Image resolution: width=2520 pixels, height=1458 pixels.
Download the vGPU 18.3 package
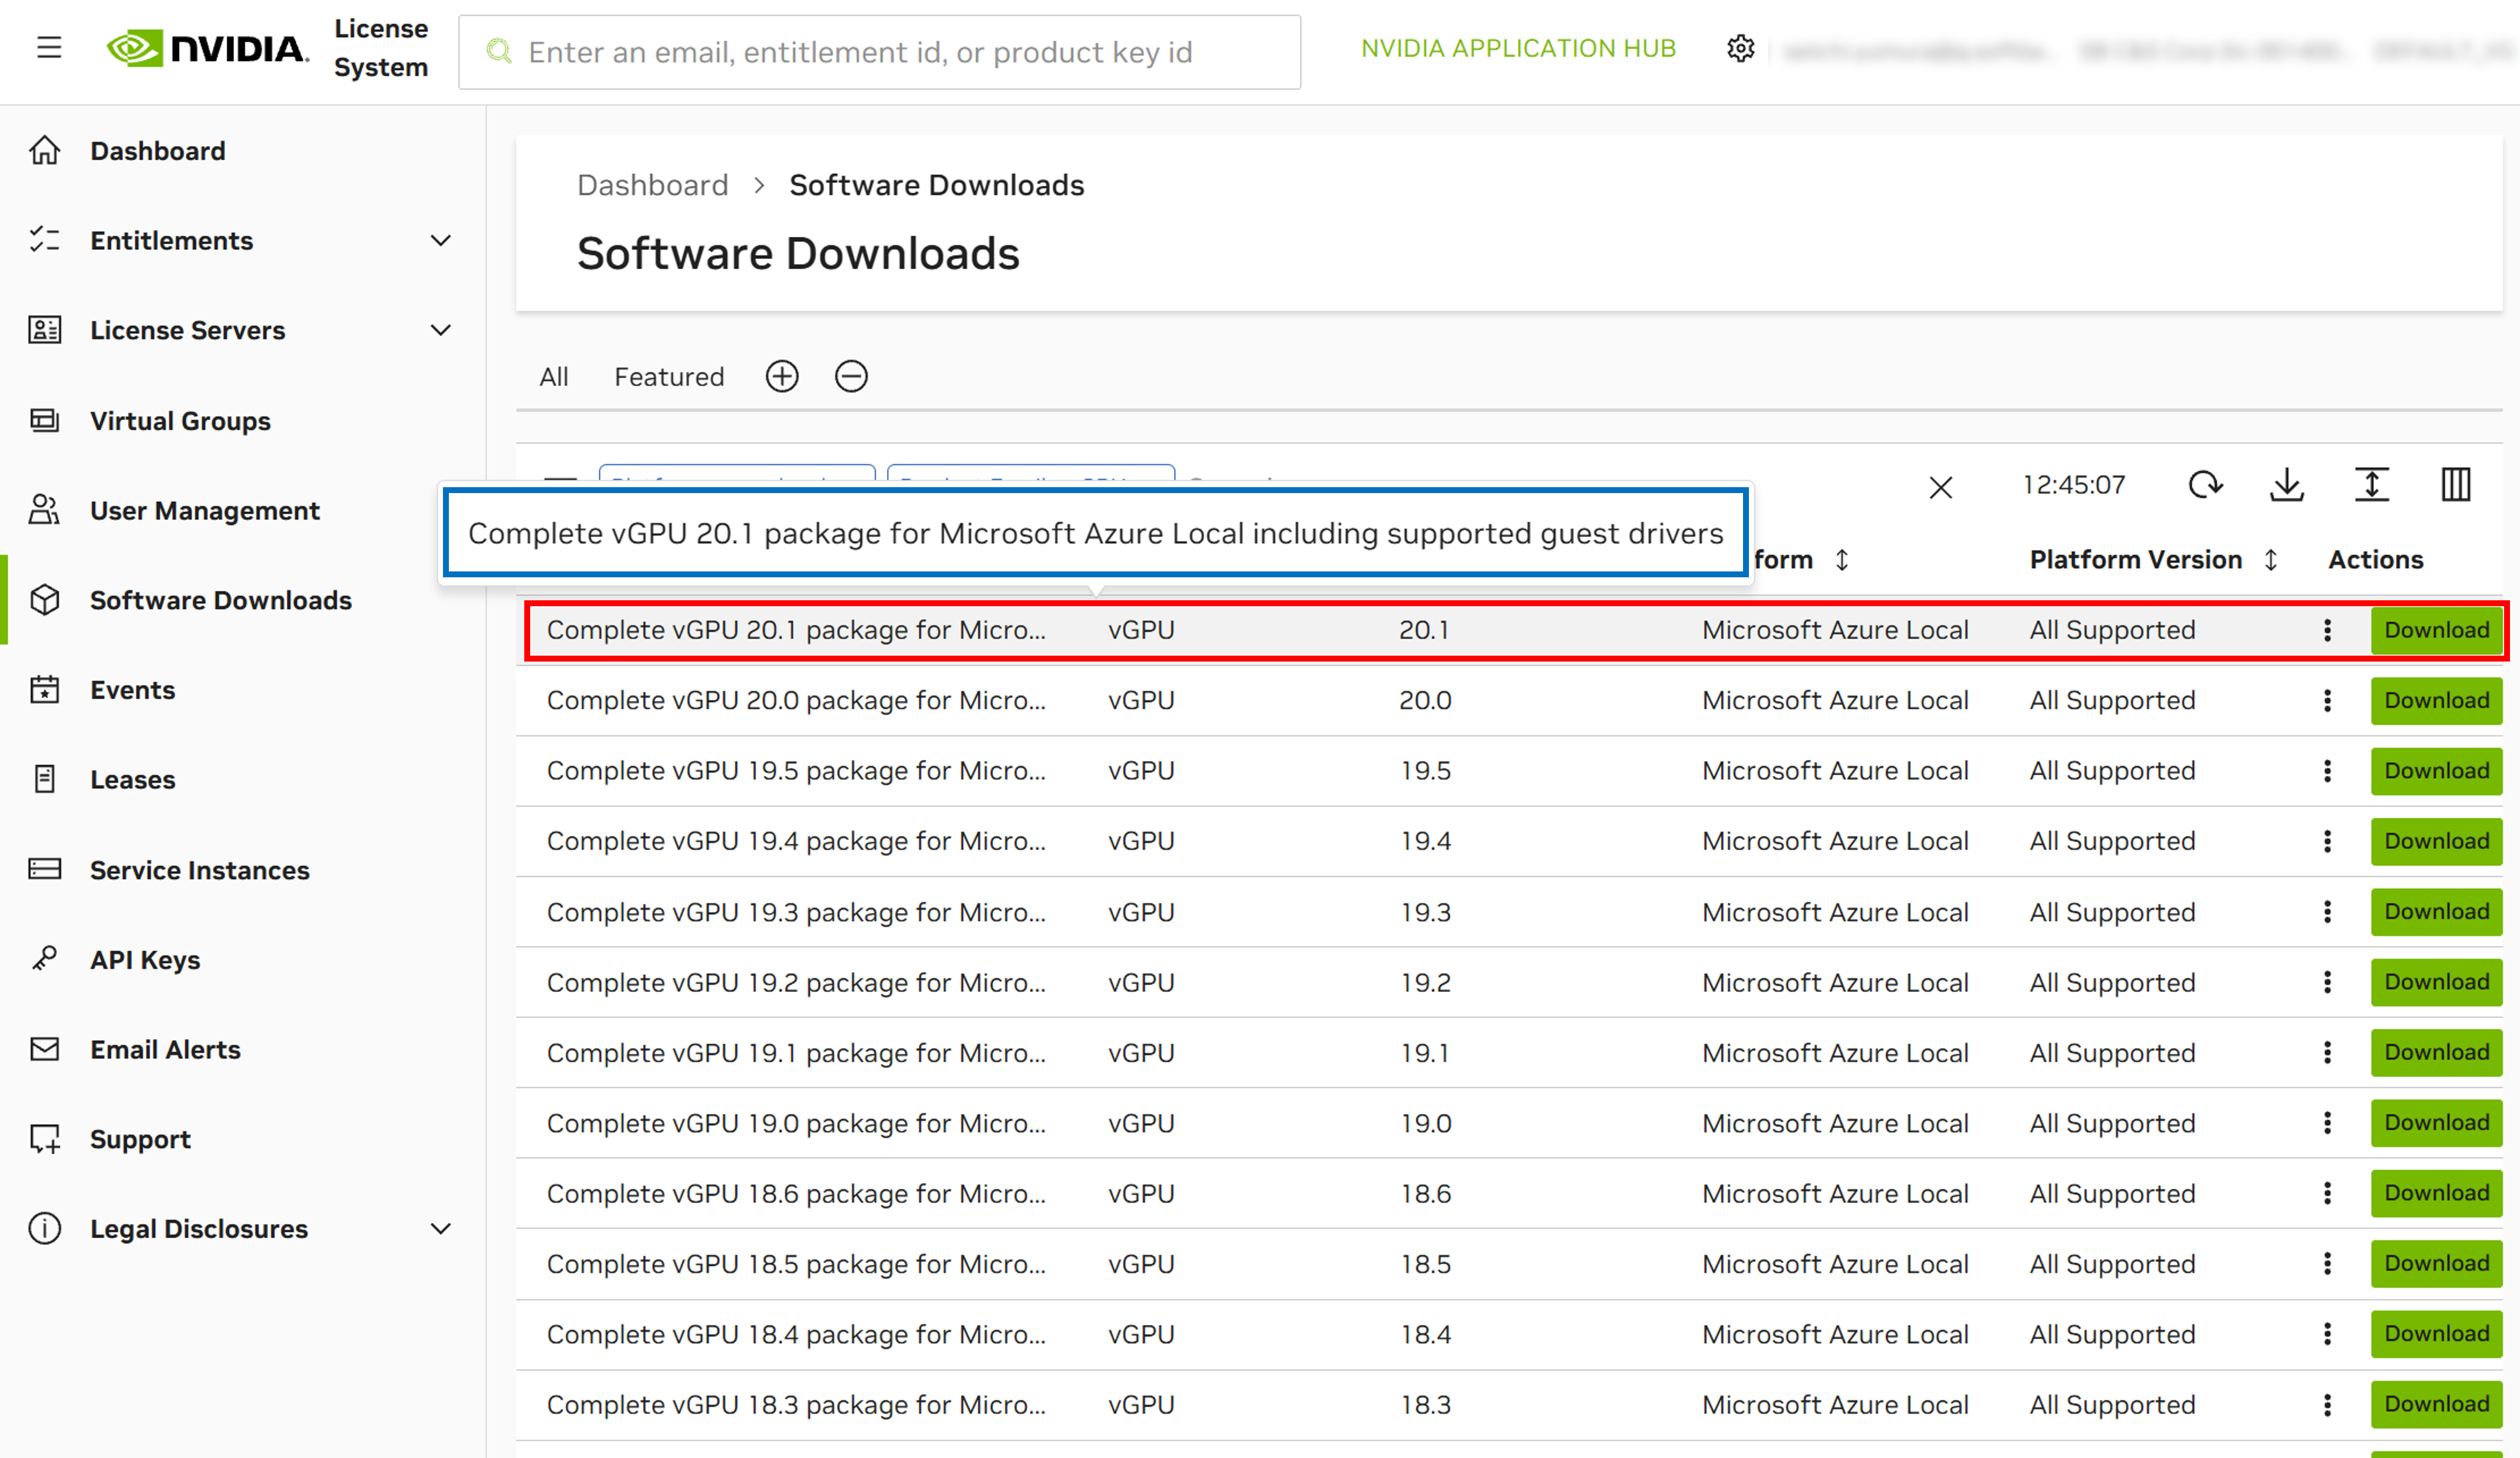coord(2436,1405)
